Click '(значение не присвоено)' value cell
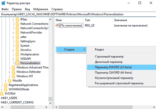Viewport: 156px width, 109px height. (x=131, y=25)
